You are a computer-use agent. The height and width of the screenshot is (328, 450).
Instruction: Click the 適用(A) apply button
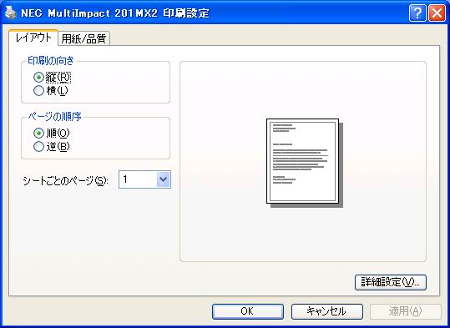pyautogui.click(x=406, y=311)
